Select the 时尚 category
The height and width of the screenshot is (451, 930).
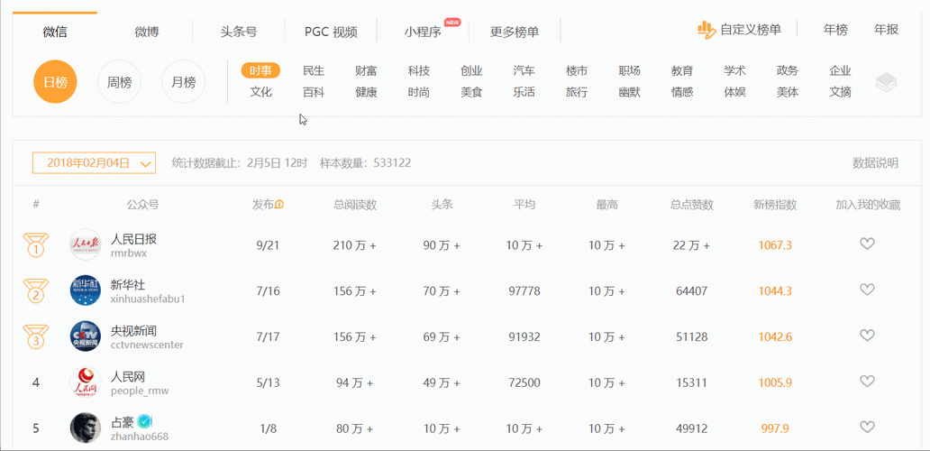click(x=419, y=93)
